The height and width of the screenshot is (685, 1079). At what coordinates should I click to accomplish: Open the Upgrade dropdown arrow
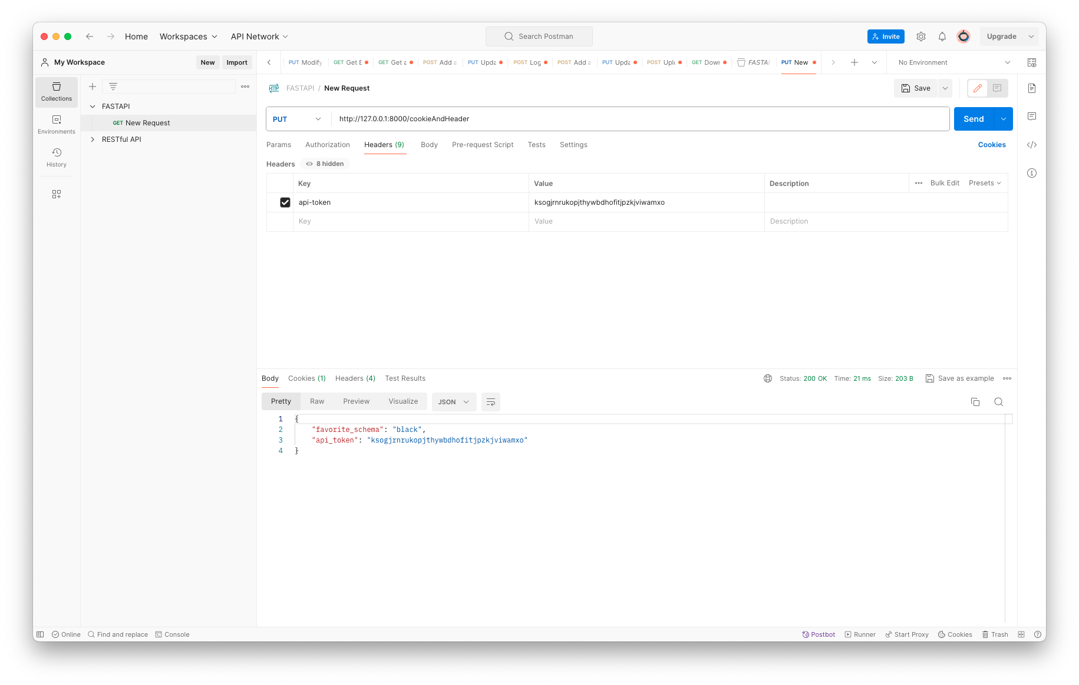point(1031,36)
